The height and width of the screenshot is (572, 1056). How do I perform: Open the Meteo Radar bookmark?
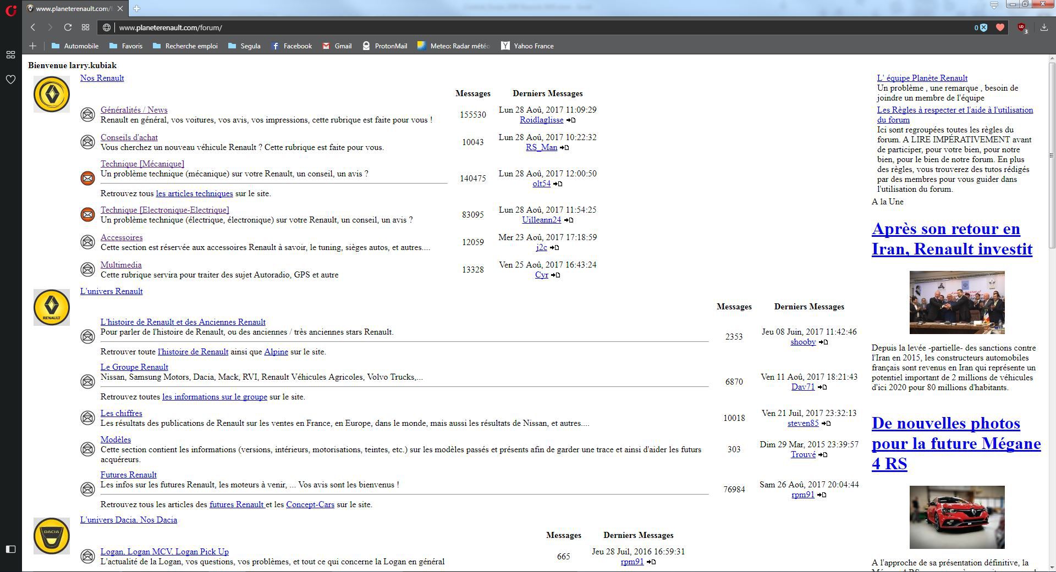454,46
